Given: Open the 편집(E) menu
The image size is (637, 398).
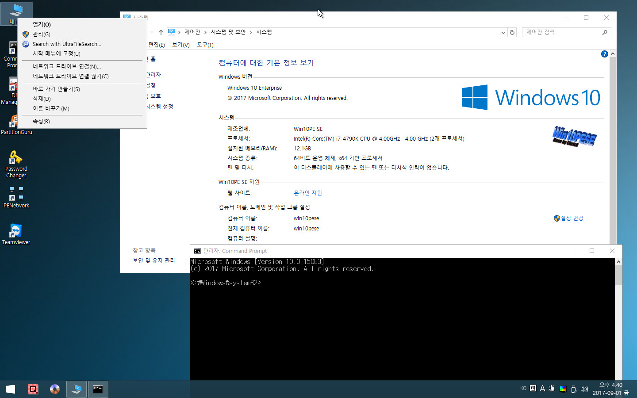Looking at the screenshot, I should [x=156, y=45].
